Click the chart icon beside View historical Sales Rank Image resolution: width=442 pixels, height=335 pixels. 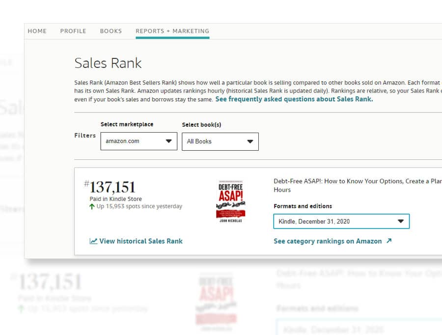(93, 241)
